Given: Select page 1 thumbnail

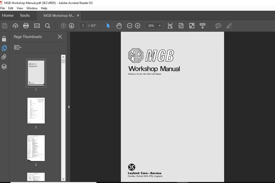Looking at the screenshot, I should pyautogui.click(x=36, y=73).
